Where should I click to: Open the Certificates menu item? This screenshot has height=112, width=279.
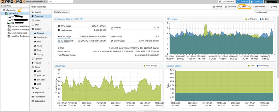click(41, 38)
